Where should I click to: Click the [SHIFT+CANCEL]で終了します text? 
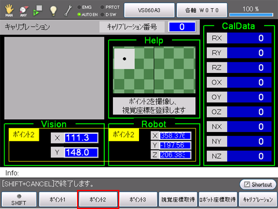[48, 184]
